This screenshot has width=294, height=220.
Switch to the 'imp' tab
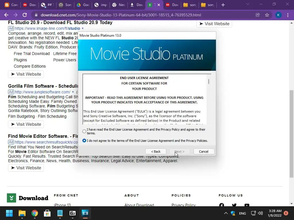101,5
